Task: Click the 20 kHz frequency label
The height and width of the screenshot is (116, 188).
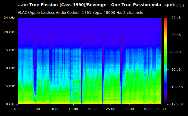Action: coord(9,32)
